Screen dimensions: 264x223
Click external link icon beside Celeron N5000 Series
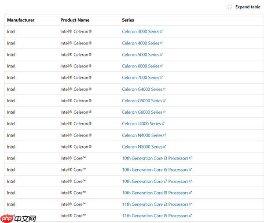(x=165, y=147)
